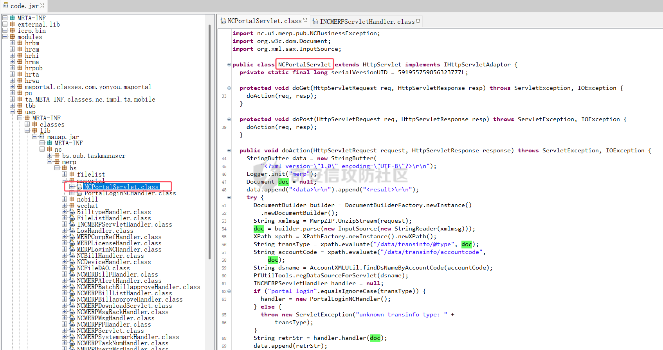Expand the wechat package
Viewport: 663px width, 350px height.
click(64, 205)
